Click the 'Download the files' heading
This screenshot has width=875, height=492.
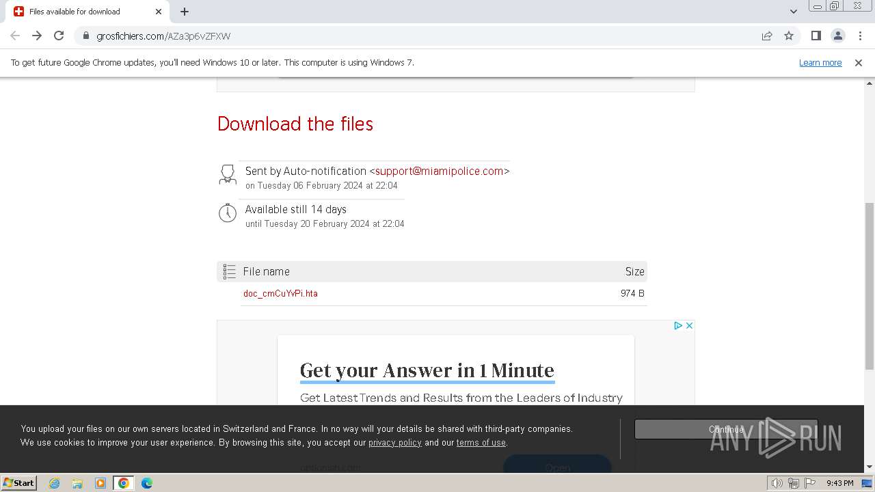pyautogui.click(x=295, y=124)
